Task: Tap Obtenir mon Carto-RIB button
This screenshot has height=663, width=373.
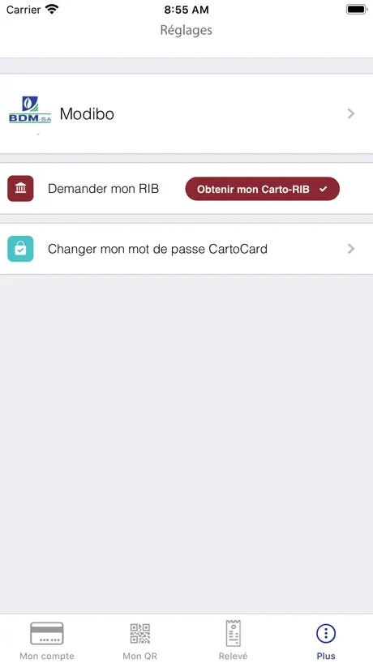Action: (x=262, y=189)
